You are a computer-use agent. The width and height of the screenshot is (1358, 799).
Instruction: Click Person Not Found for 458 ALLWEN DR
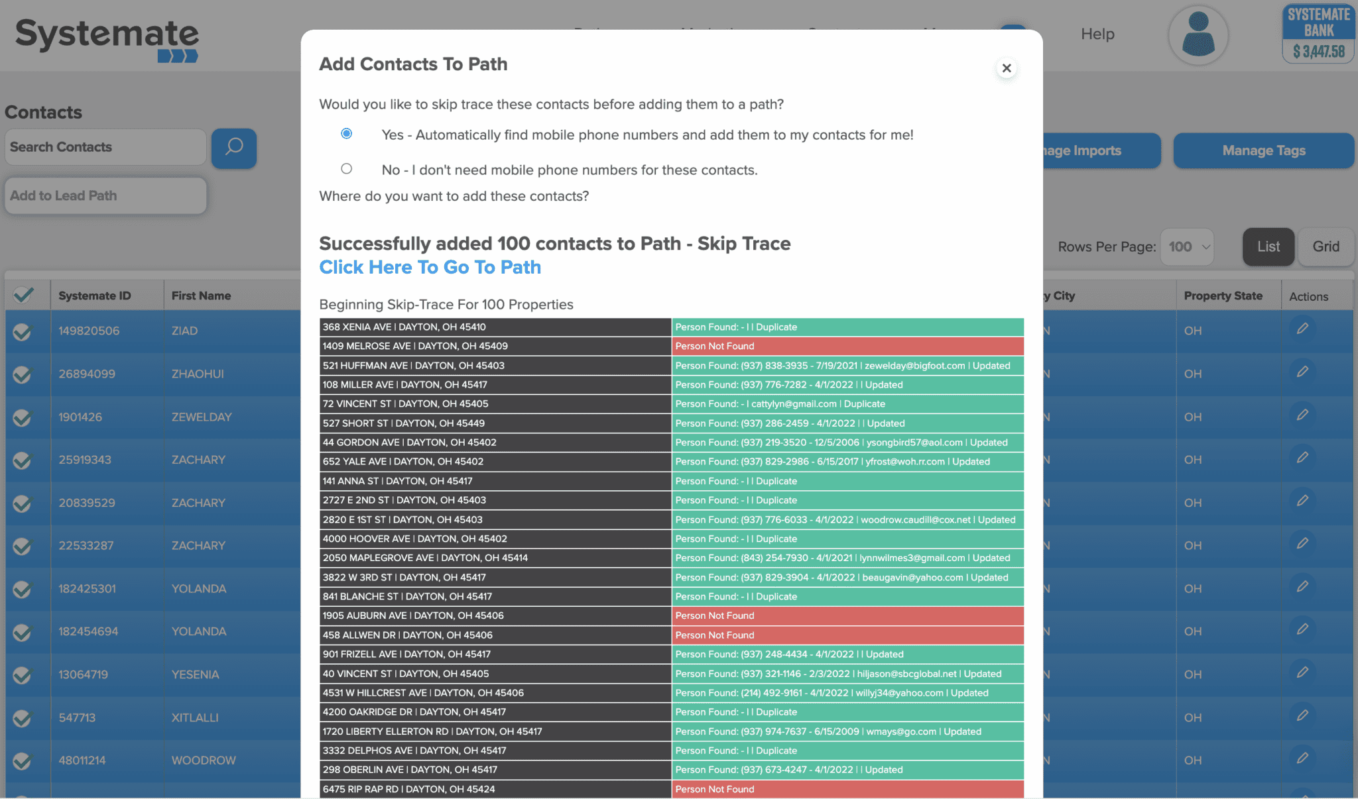point(847,635)
